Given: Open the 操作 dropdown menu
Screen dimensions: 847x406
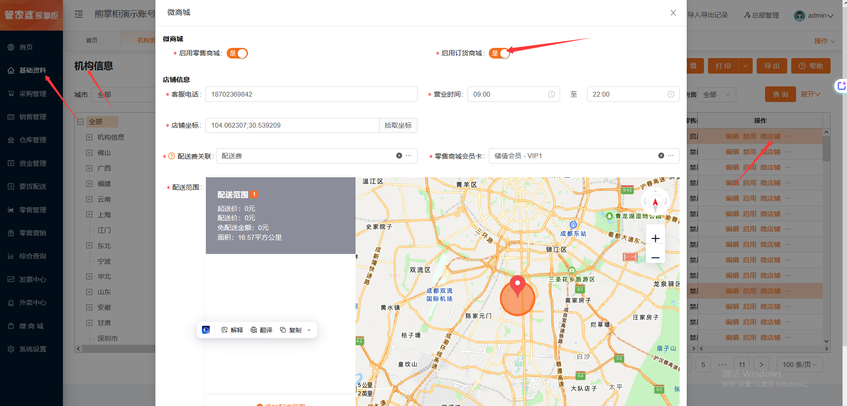Looking at the screenshot, I should [x=824, y=41].
